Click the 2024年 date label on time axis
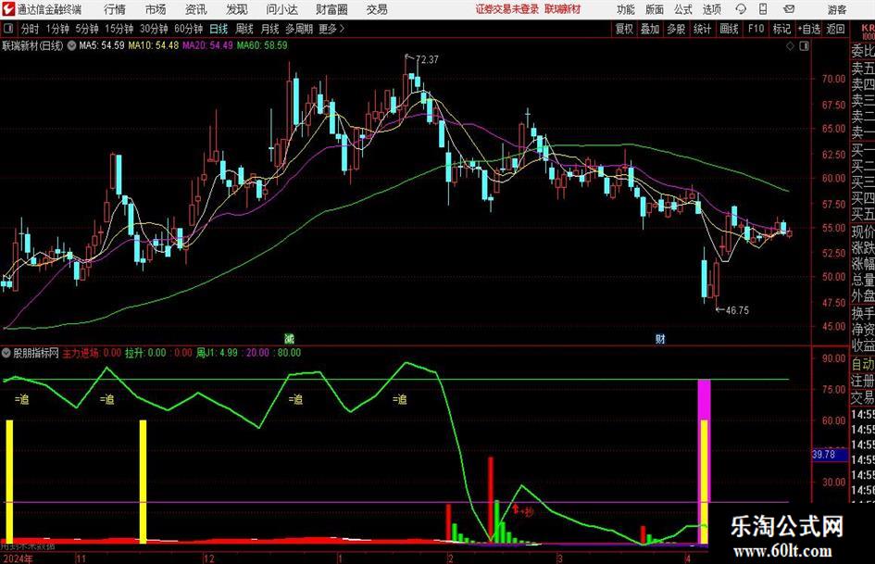The width and height of the screenshot is (875, 564). [x=18, y=558]
